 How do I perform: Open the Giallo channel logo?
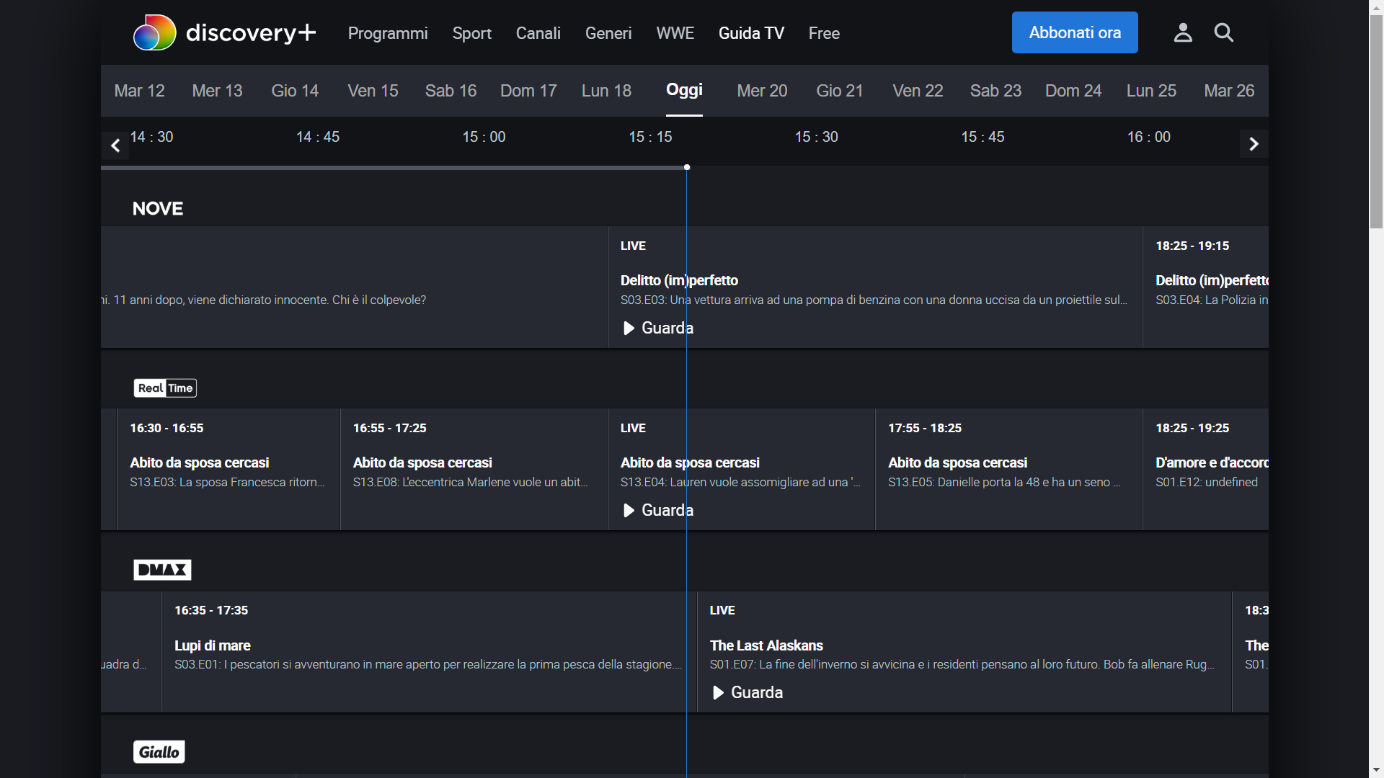(x=159, y=752)
